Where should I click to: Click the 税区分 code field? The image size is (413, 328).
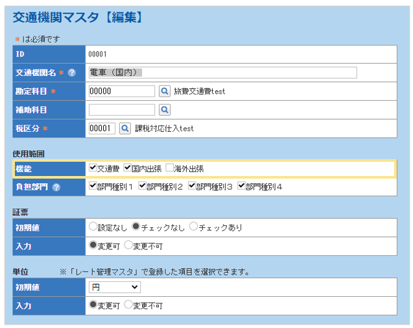[x=102, y=129]
